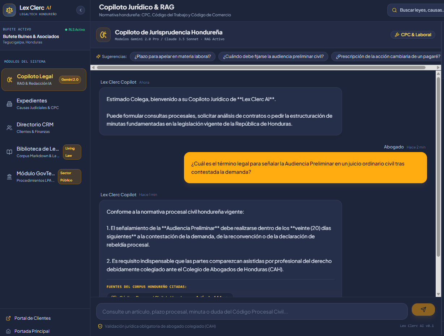Select suggestion about fijarse la audiencia preliminar civil

click(x=273, y=56)
